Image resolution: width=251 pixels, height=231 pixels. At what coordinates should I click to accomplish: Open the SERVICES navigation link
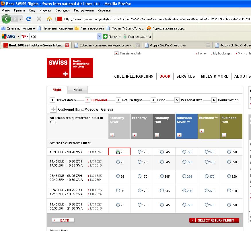coord(186,76)
